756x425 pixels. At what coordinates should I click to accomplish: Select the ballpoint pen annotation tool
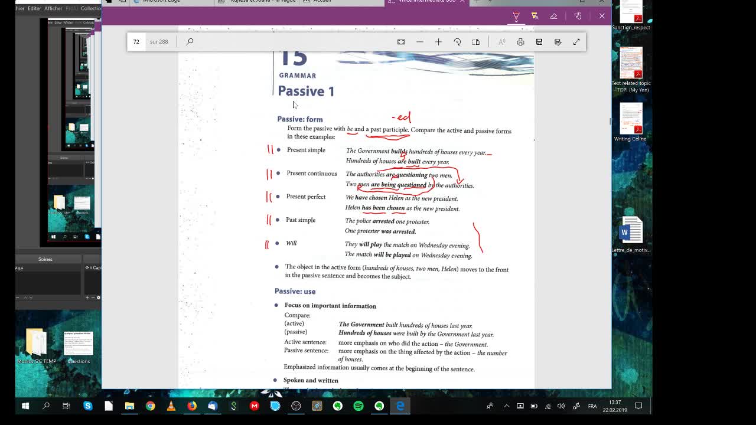tap(516, 16)
